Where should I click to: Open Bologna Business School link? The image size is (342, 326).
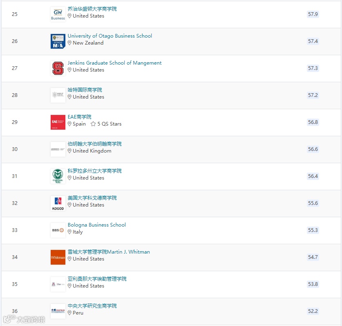pyautogui.click(x=97, y=225)
